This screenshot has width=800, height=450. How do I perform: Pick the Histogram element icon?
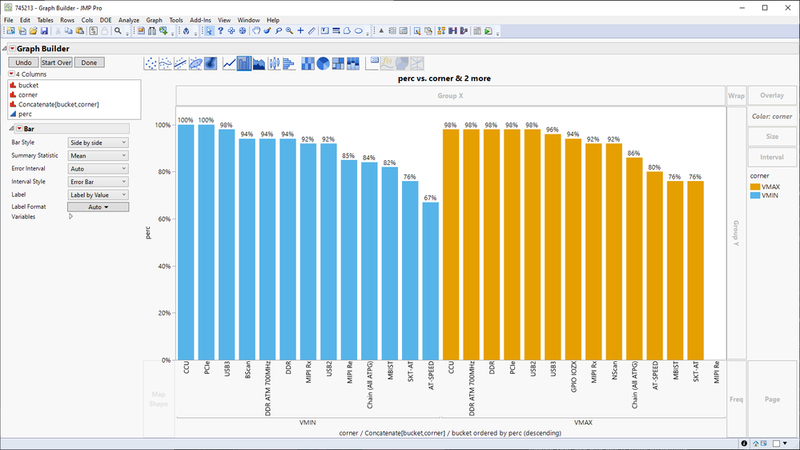[290, 63]
